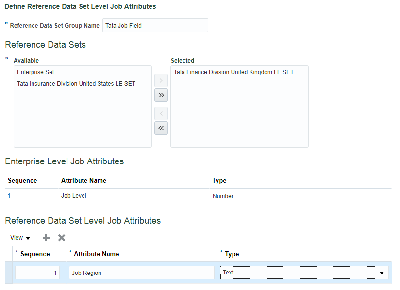The height and width of the screenshot is (290, 400).
Task: Click the add row plus icon
Action: 46,238
